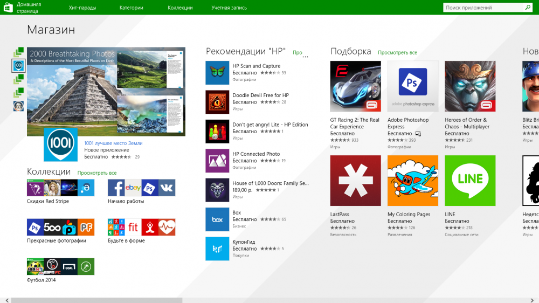Open ESPN FC icon in Футбол 2014
The width and height of the screenshot is (539, 303).
click(52, 266)
